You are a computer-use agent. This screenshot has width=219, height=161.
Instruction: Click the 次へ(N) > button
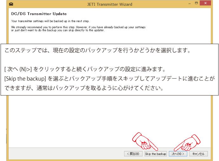tap(178, 154)
